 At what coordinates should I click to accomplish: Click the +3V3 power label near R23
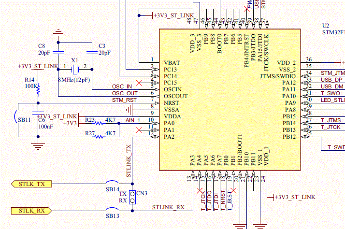click(70, 123)
